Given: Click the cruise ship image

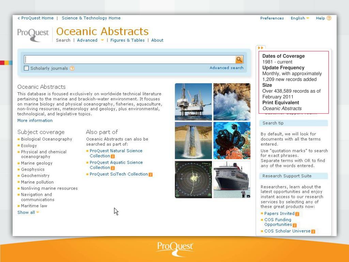Looking at the screenshot, I should pos(232,179).
